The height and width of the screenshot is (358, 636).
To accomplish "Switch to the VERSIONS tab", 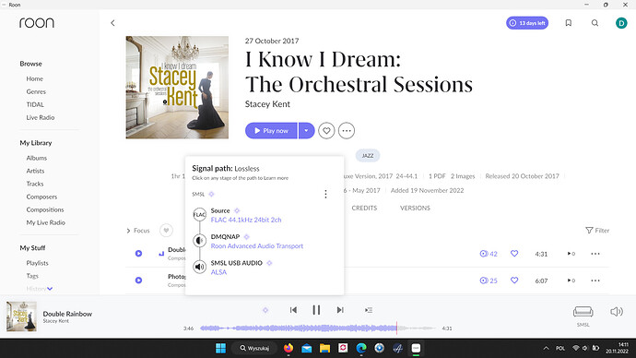I will pyautogui.click(x=415, y=208).
